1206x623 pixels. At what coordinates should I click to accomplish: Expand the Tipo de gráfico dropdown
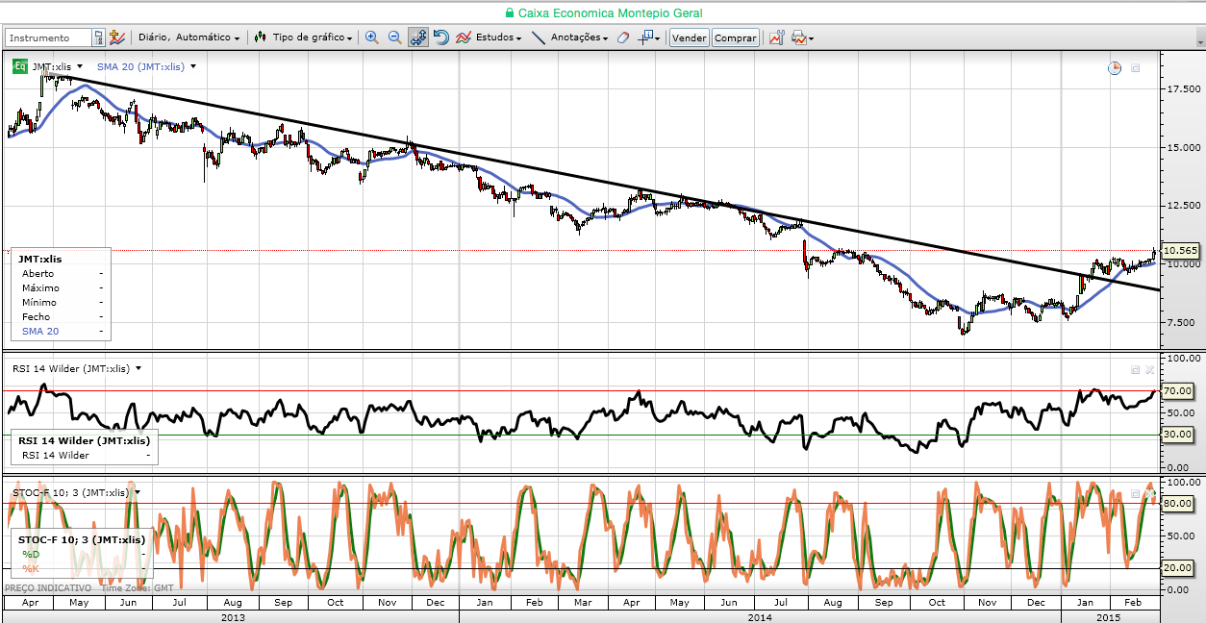305,37
